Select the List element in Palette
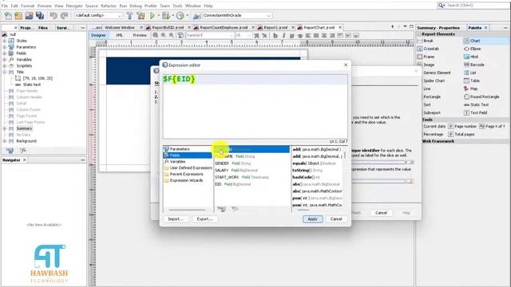This screenshot has height=287, width=511. click(469, 73)
